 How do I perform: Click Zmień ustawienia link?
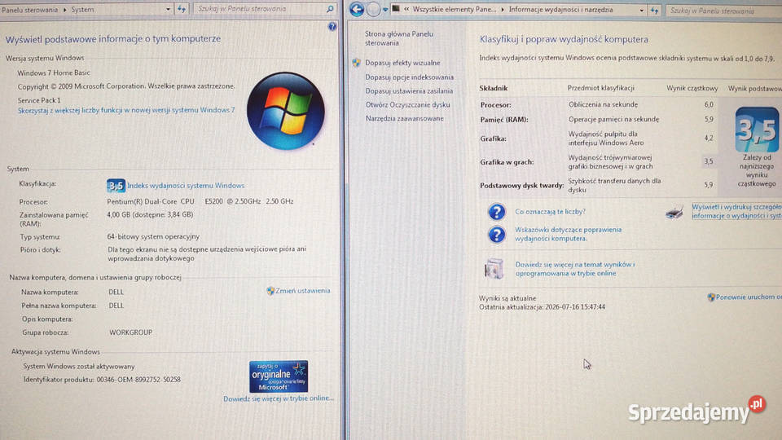coord(303,291)
